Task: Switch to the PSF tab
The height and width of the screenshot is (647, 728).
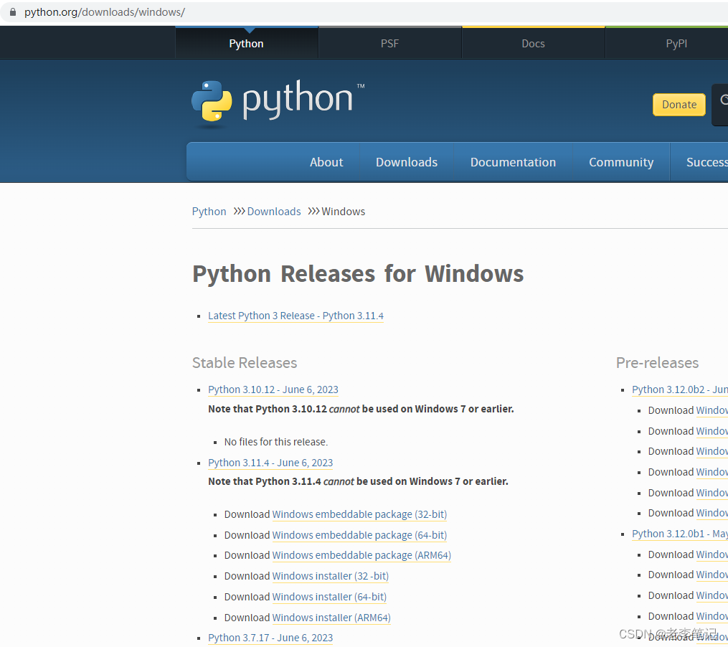Action: click(389, 43)
